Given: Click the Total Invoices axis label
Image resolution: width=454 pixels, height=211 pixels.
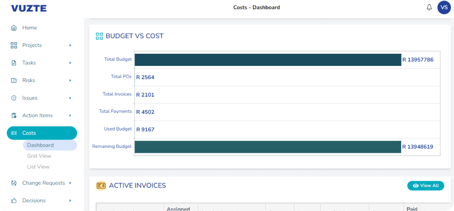Looking at the screenshot, I should point(117,94).
